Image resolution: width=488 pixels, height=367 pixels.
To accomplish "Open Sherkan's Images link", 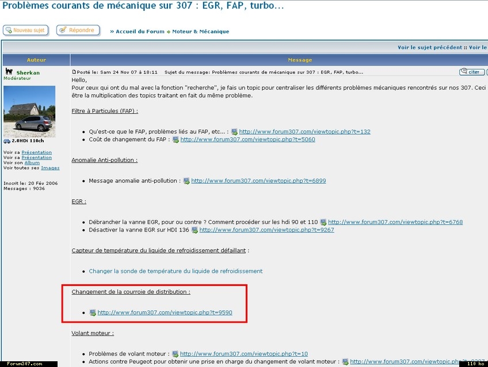I will point(50,168).
